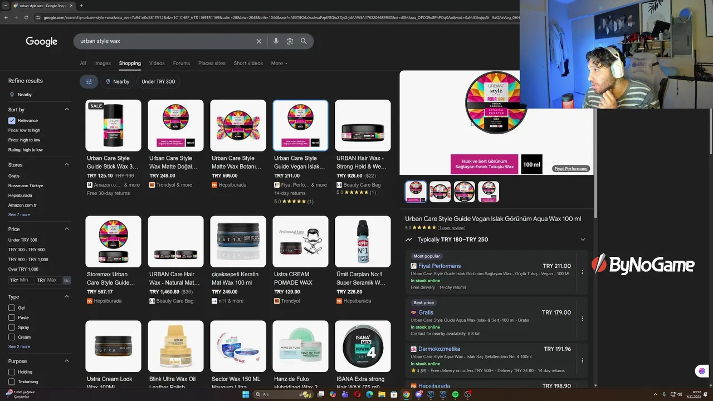The width and height of the screenshot is (713, 401).
Task: Open Chrome from the taskbar
Action: (406, 394)
